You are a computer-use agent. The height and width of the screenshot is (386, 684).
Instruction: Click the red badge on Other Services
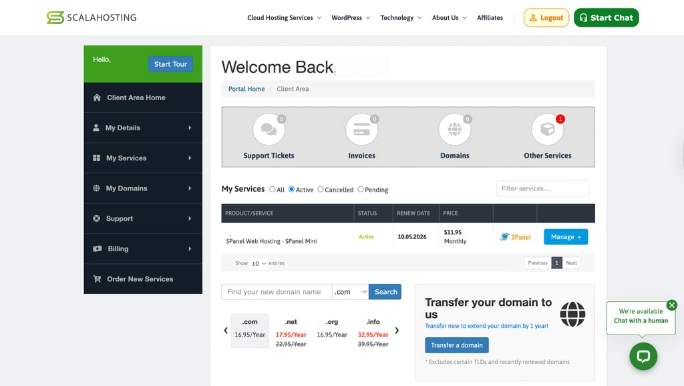click(560, 119)
